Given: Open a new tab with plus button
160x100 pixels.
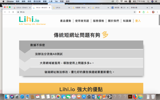Looking at the screenshot, I should (152, 7).
